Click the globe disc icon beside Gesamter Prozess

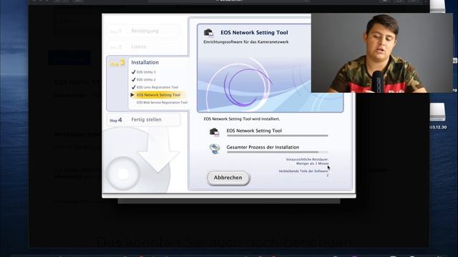point(215,148)
